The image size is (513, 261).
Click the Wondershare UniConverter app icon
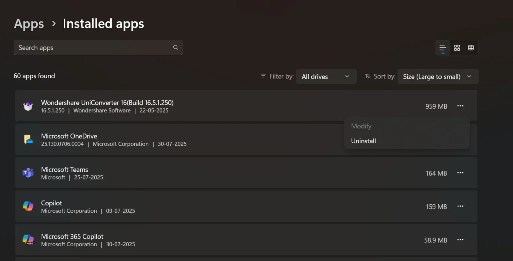[28, 106]
